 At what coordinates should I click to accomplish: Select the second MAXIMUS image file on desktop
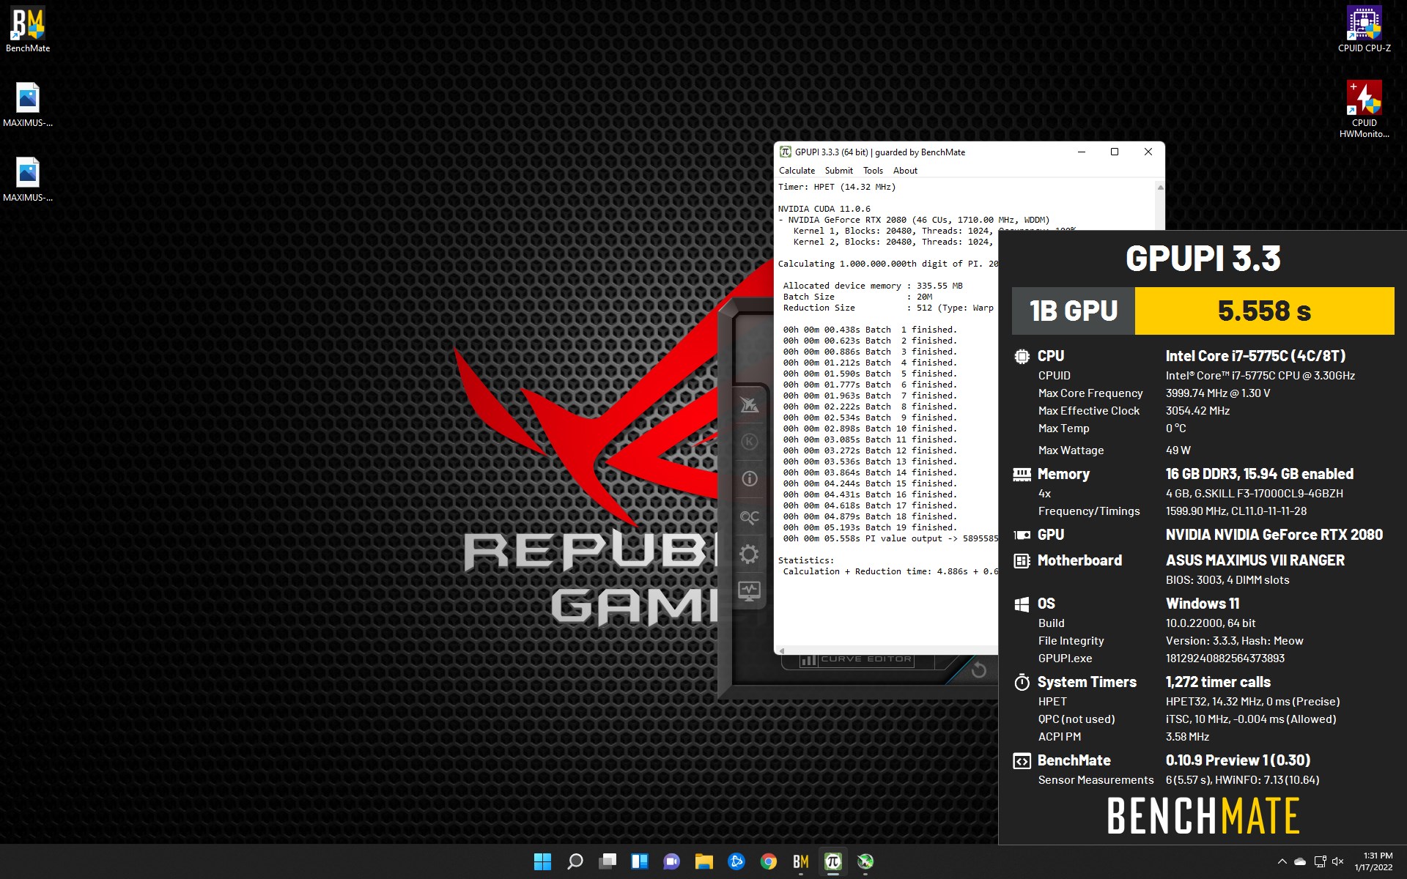coord(28,179)
